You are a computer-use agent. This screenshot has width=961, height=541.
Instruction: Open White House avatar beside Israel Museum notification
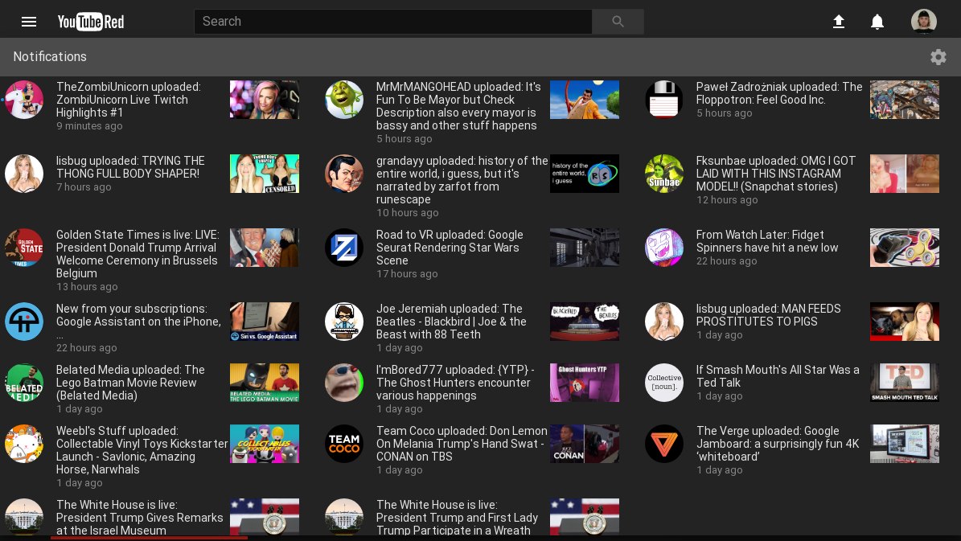(24, 517)
